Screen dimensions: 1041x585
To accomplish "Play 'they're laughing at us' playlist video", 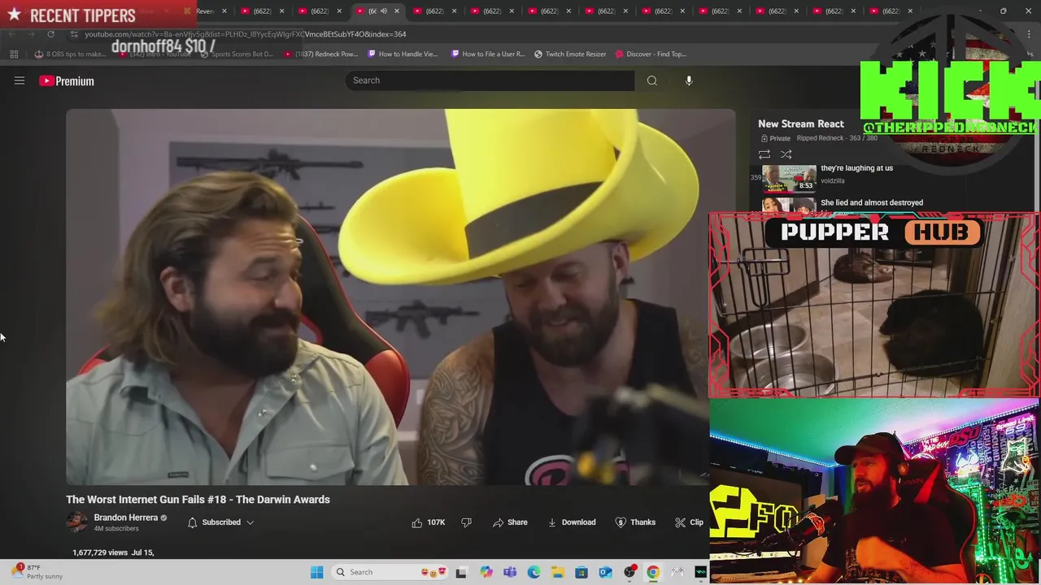I will (x=857, y=168).
